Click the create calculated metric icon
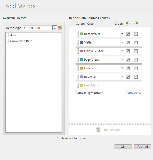Viewport: 153px width, 160px height. 60,28
